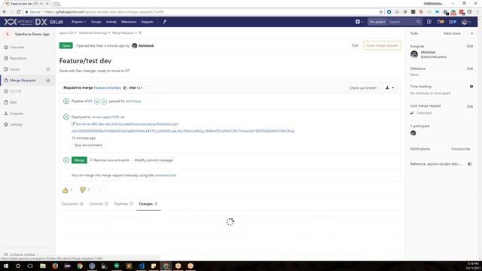The image size is (482, 271).
Task: Click the search magnifier icon
Action: (419, 22)
